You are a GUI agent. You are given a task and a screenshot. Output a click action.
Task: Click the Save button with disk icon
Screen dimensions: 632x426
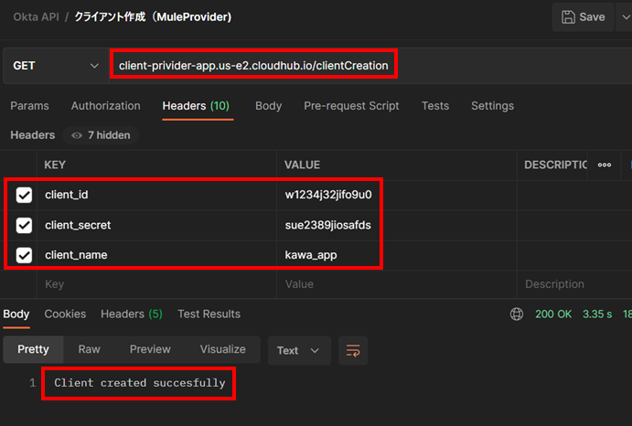(x=583, y=16)
